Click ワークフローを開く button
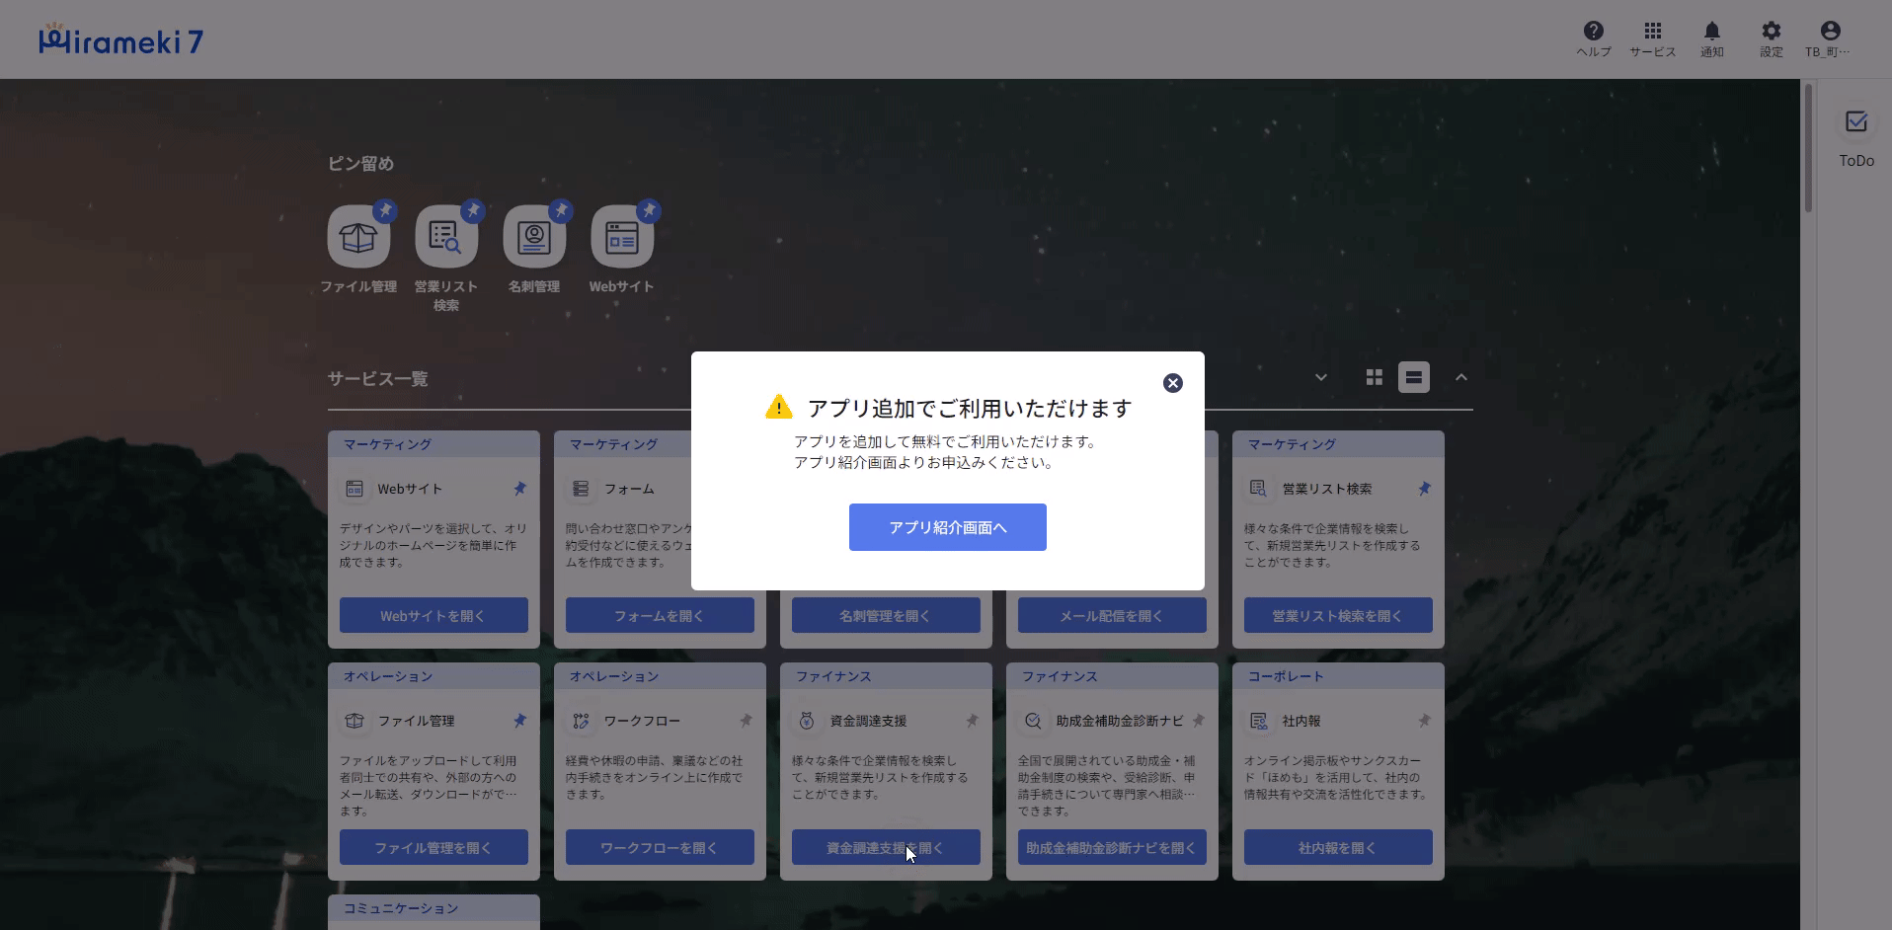1892x930 pixels. (660, 847)
